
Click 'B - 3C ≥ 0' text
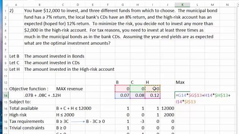96,121
